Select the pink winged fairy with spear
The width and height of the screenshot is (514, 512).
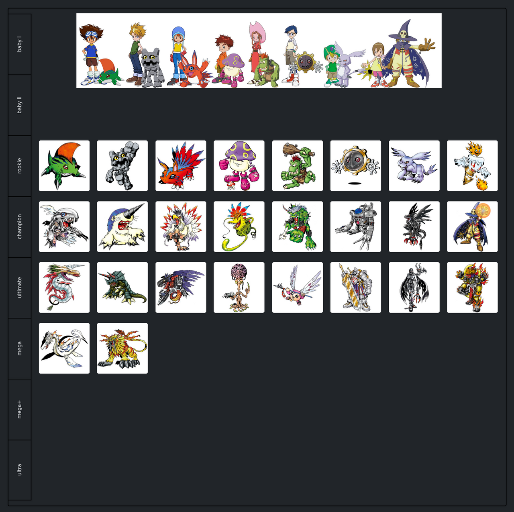pos(298,288)
